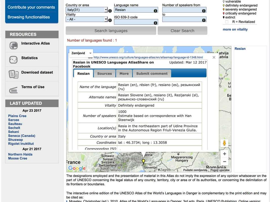Zoom out on the map

(x=224, y=162)
